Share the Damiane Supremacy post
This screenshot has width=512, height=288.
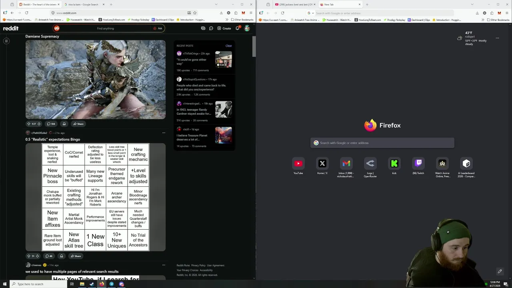[x=78, y=124]
